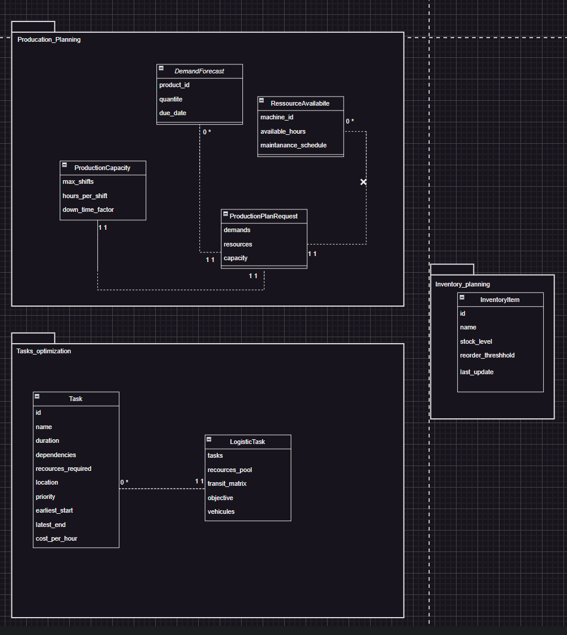Collapse the DemandForecast class box
This screenshot has width=567, height=635.
tap(161, 68)
